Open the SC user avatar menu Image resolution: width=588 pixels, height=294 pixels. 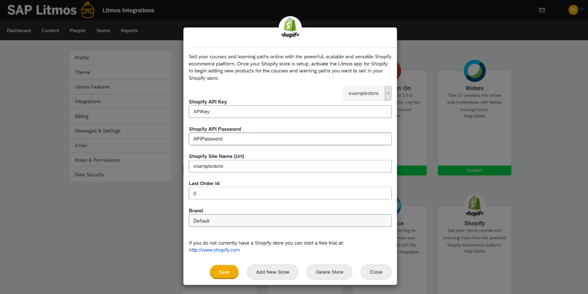[573, 10]
